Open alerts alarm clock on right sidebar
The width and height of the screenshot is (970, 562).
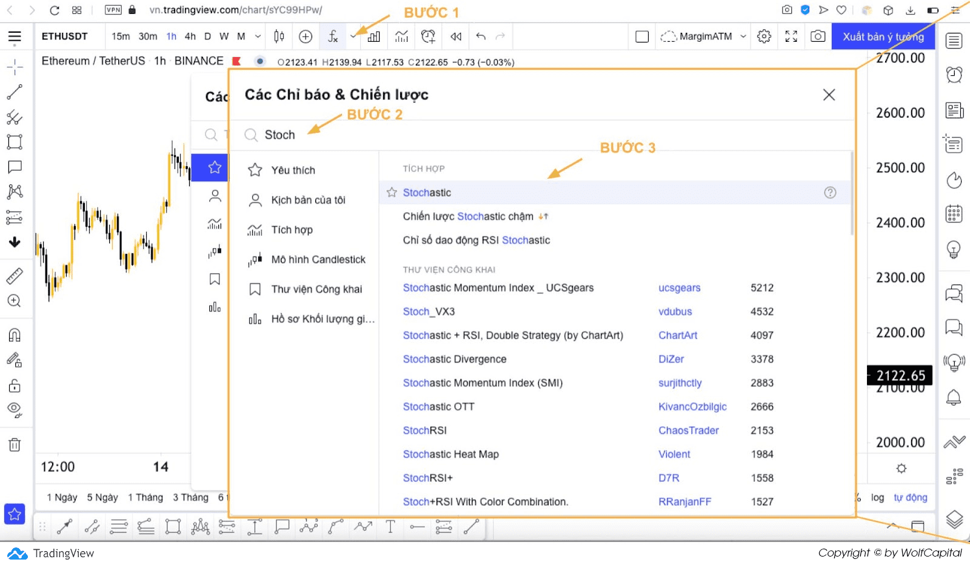(954, 75)
